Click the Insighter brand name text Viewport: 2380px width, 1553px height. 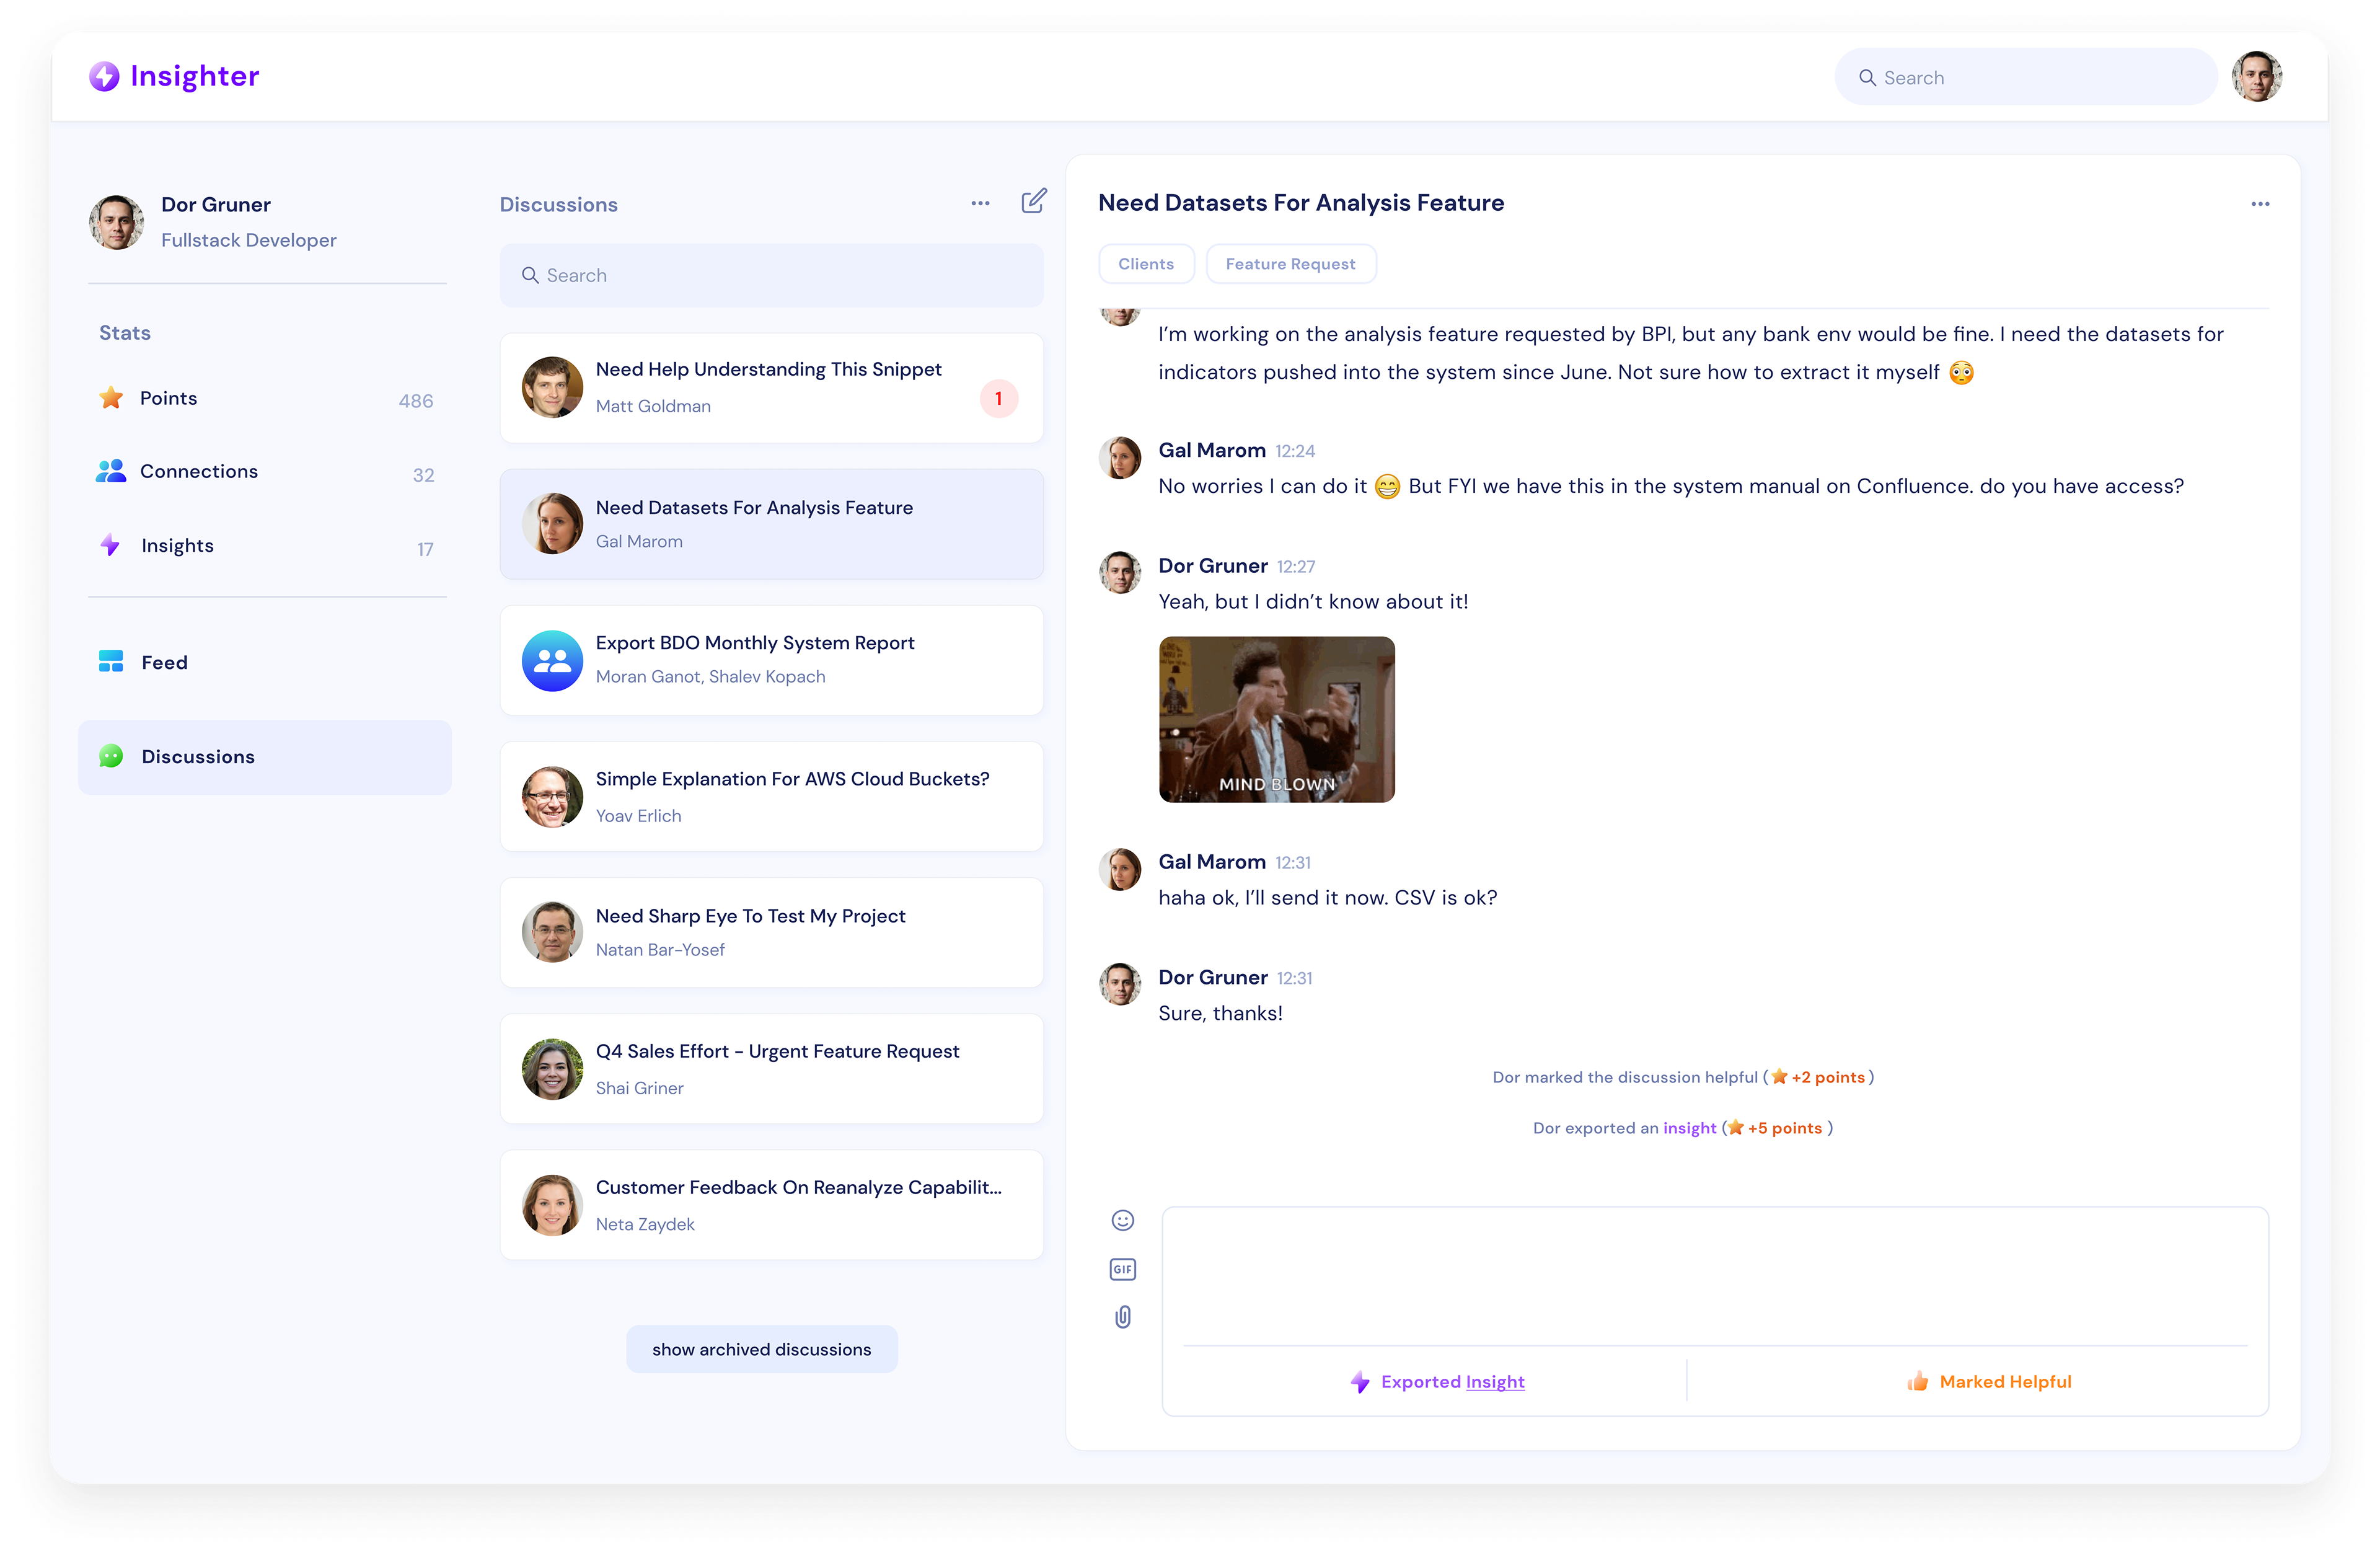pos(195,76)
